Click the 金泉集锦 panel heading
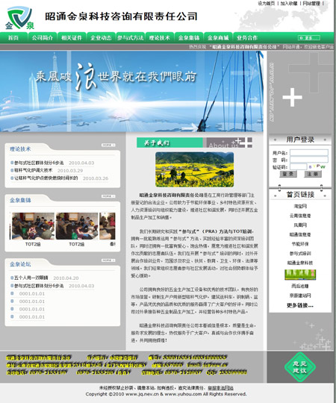The image size is (336, 403). tap(20, 200)
